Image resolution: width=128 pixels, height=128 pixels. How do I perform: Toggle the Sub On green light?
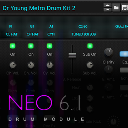pyautogui.click(x=90, y=46)
